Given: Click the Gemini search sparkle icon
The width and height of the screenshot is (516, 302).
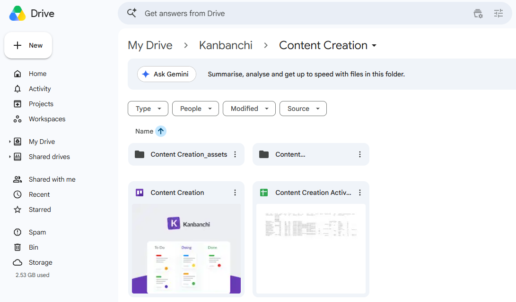Looking at the screenshot, I should coord(131,13).
